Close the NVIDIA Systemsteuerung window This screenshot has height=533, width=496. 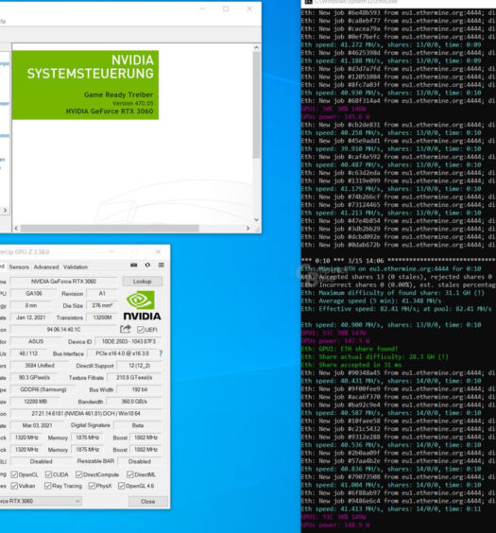(x=249, y=9)
